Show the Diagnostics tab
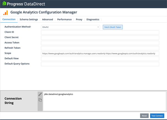The image size is (167, 120). [x=93, y=19]
